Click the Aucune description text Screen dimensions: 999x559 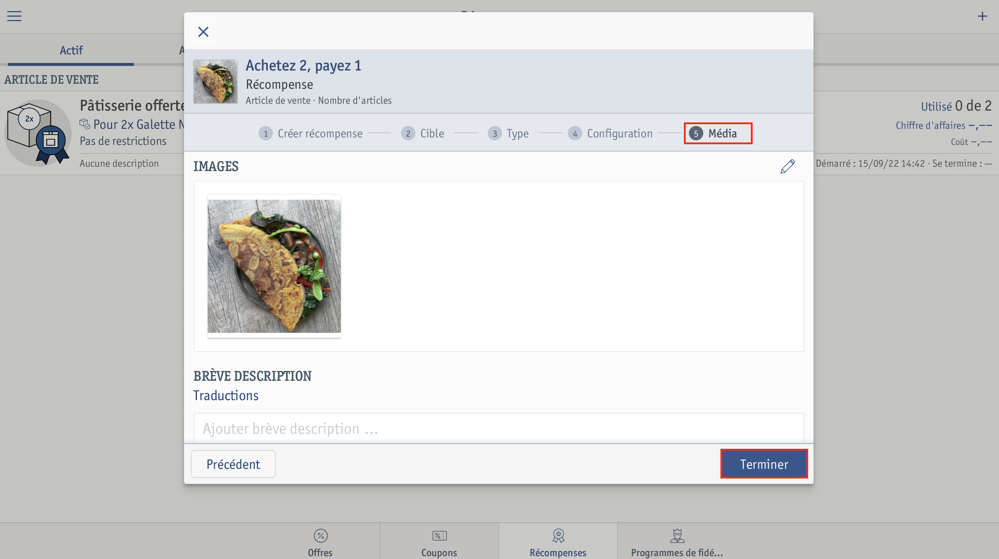[x=119, y=164]
